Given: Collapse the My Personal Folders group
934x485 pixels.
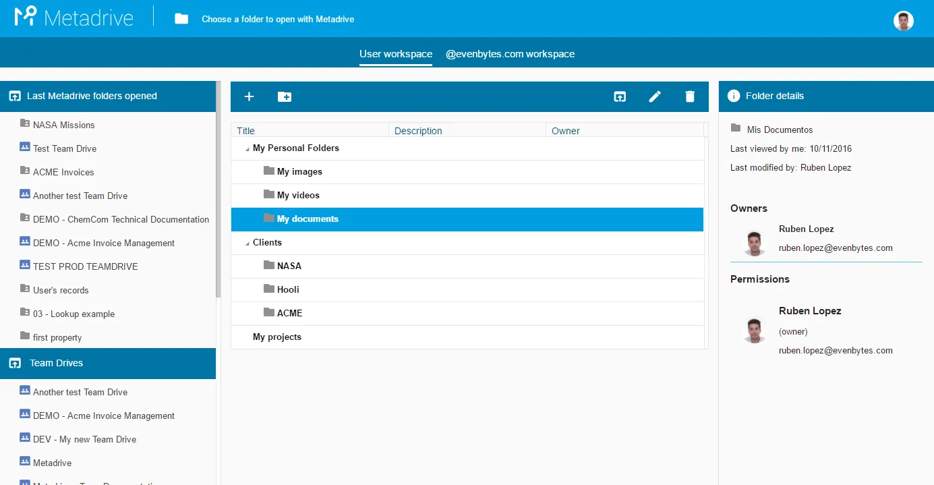Looking at the screenshot, I should point(247,149).
